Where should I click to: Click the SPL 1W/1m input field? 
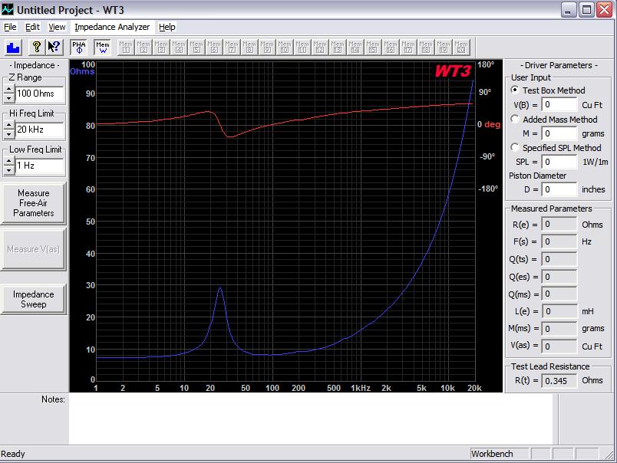pyautogui.click(x=559, y=162)
